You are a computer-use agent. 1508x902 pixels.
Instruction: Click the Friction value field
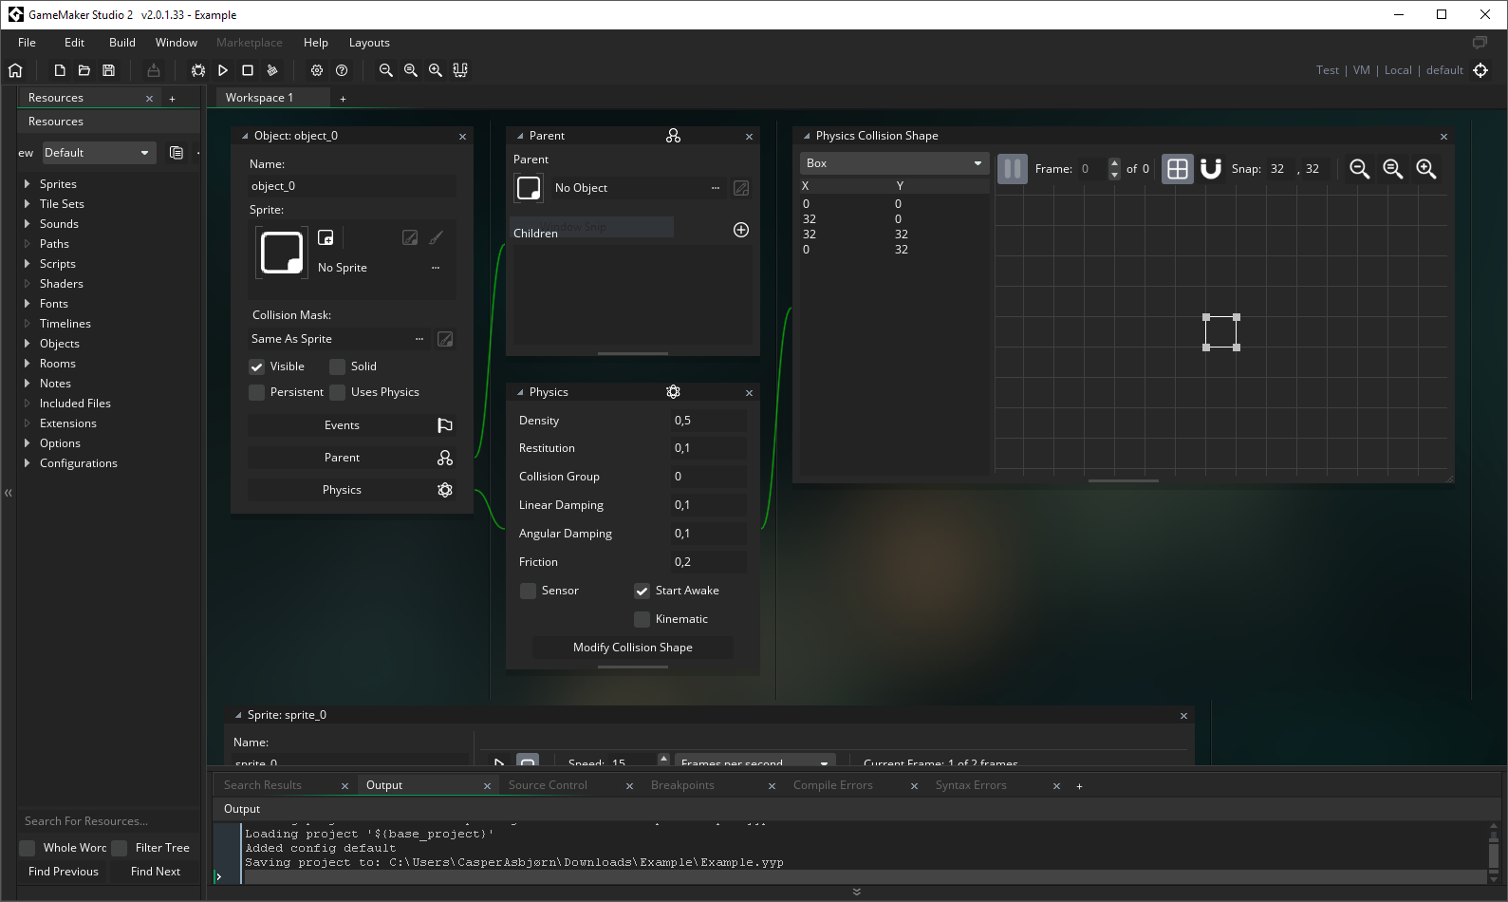[708, 562]
